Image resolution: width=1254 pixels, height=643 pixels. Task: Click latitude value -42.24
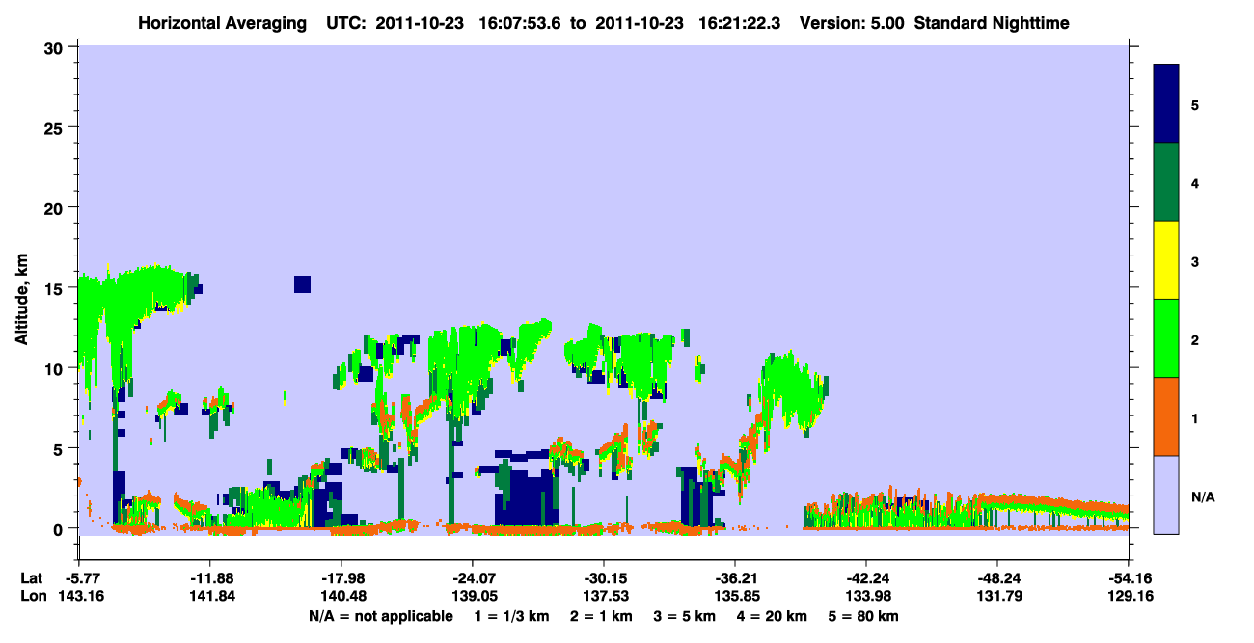click(x=866, y=578)
